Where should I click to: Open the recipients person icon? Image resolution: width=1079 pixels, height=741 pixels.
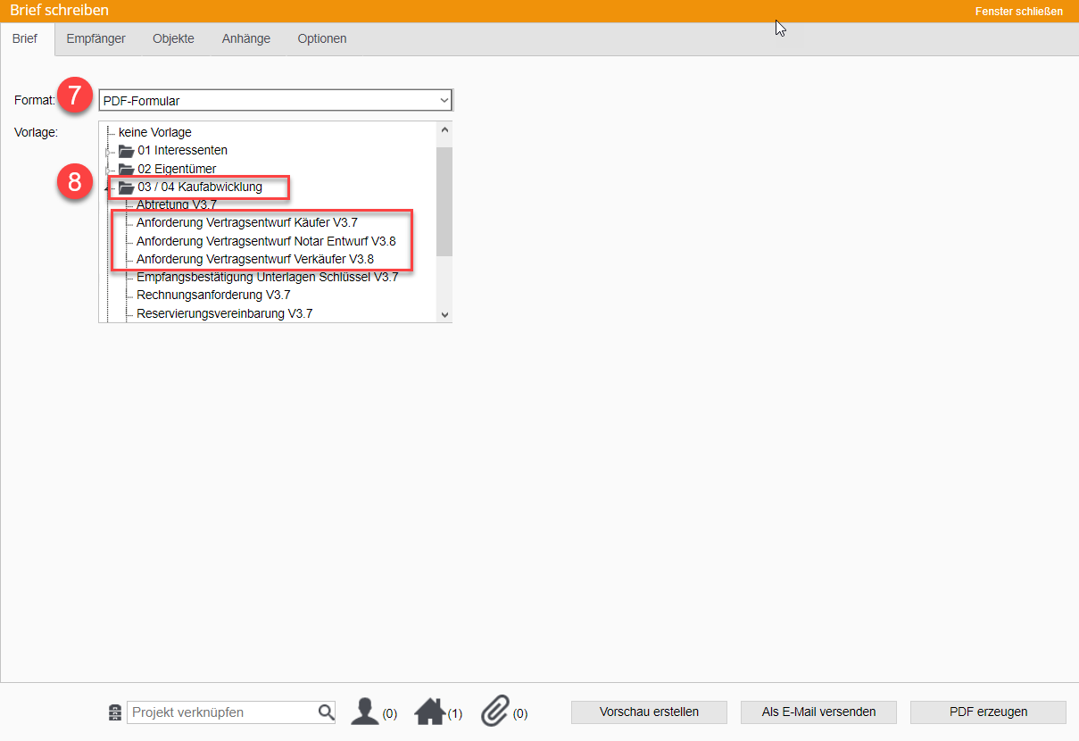[365, 712]
